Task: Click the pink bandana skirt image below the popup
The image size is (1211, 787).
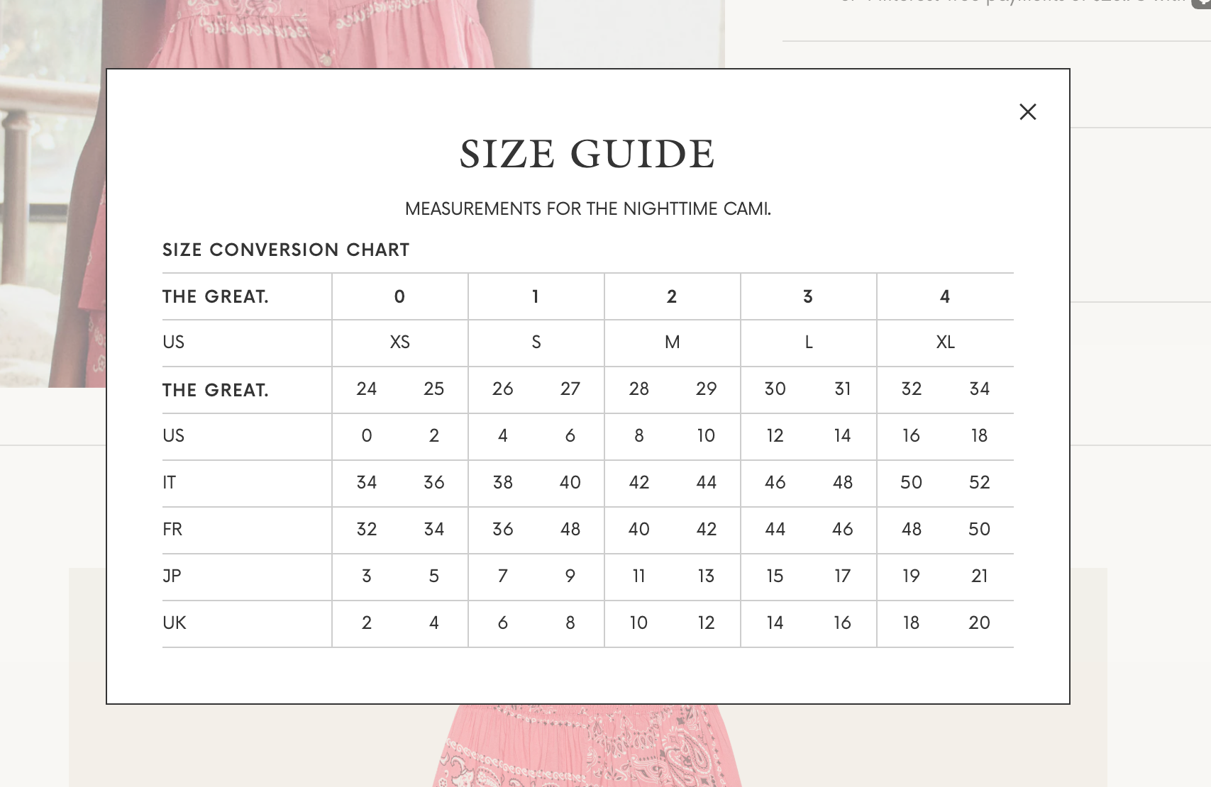Action: [587, 744]
